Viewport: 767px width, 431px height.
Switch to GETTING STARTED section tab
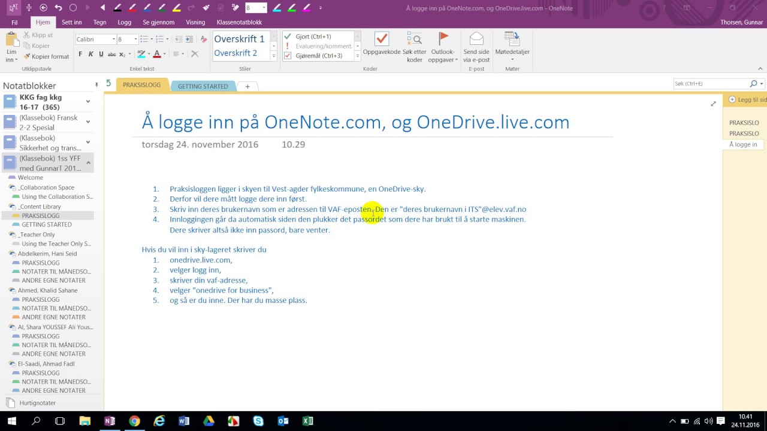click(x=203, y=86)
